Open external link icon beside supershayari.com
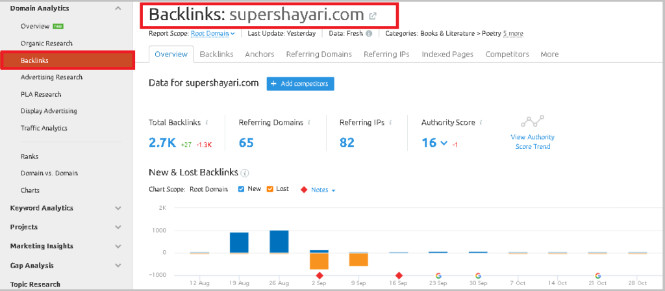This screenshot has width=665, height=291. (x=373, y=16)
